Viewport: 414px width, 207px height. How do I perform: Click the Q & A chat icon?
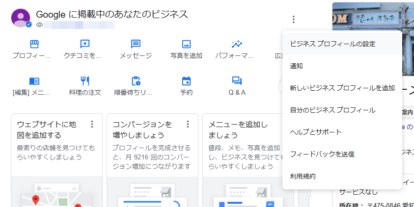[x=237, y=81]
